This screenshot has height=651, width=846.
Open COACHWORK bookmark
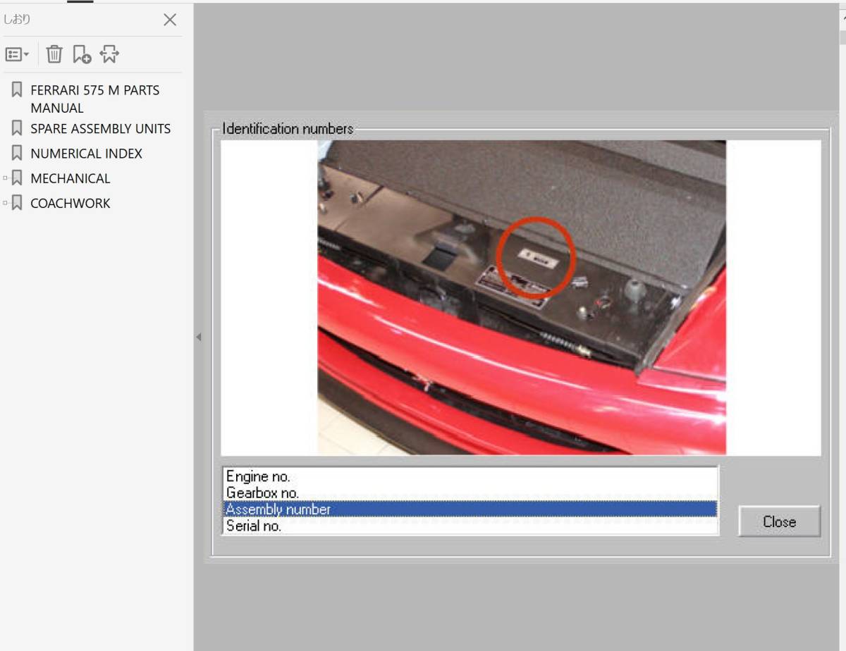tap(70, 203)
